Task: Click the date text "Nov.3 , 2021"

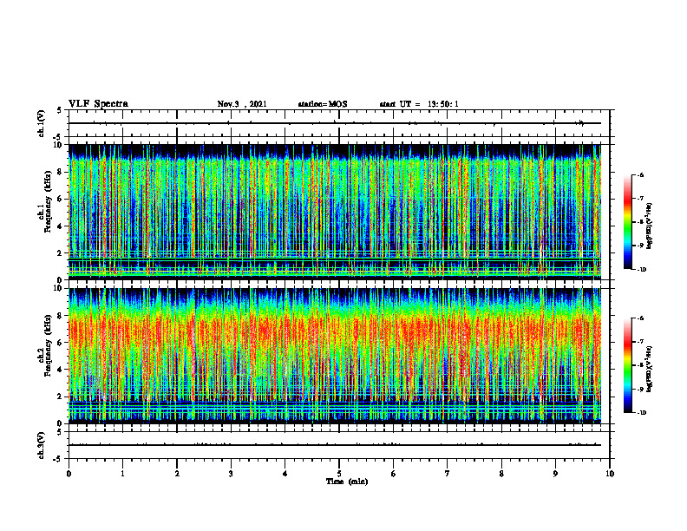Action: 242,104
